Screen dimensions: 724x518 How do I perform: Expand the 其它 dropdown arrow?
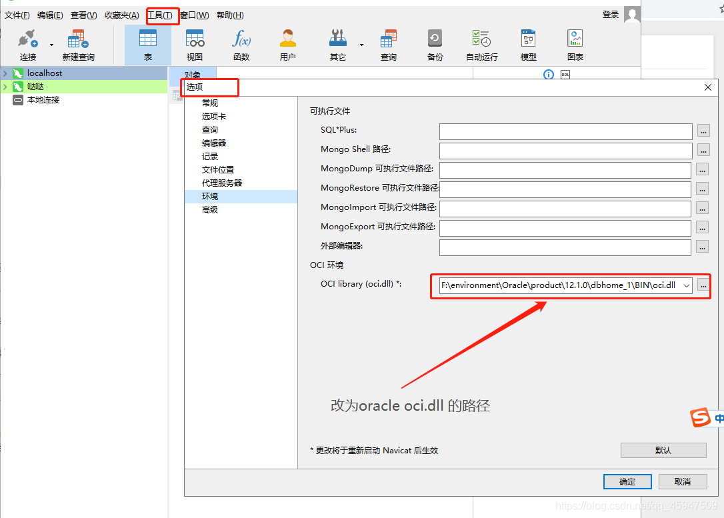(361, 45)
